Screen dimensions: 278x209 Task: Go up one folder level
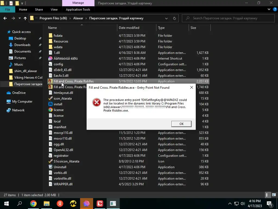pos(25,18)
